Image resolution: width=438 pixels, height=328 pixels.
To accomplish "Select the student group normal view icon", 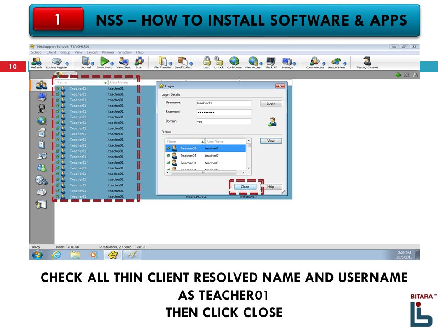I will [x=42, y=85].
